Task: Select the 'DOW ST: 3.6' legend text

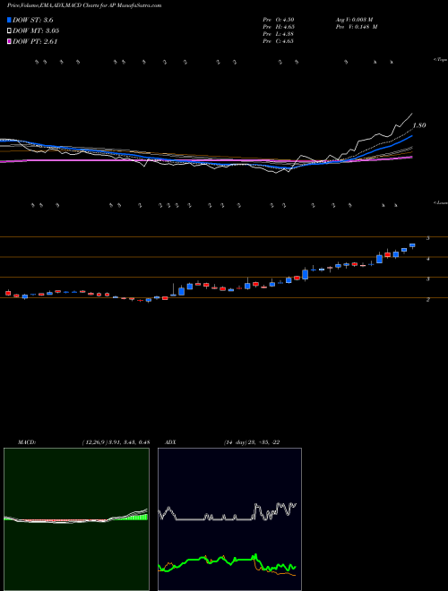Action: coord(33,20)
